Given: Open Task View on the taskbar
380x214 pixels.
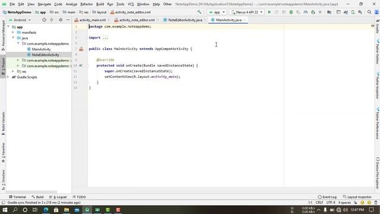Looking at the screenshot, I should pyautogui.click(x=35, y=210).
